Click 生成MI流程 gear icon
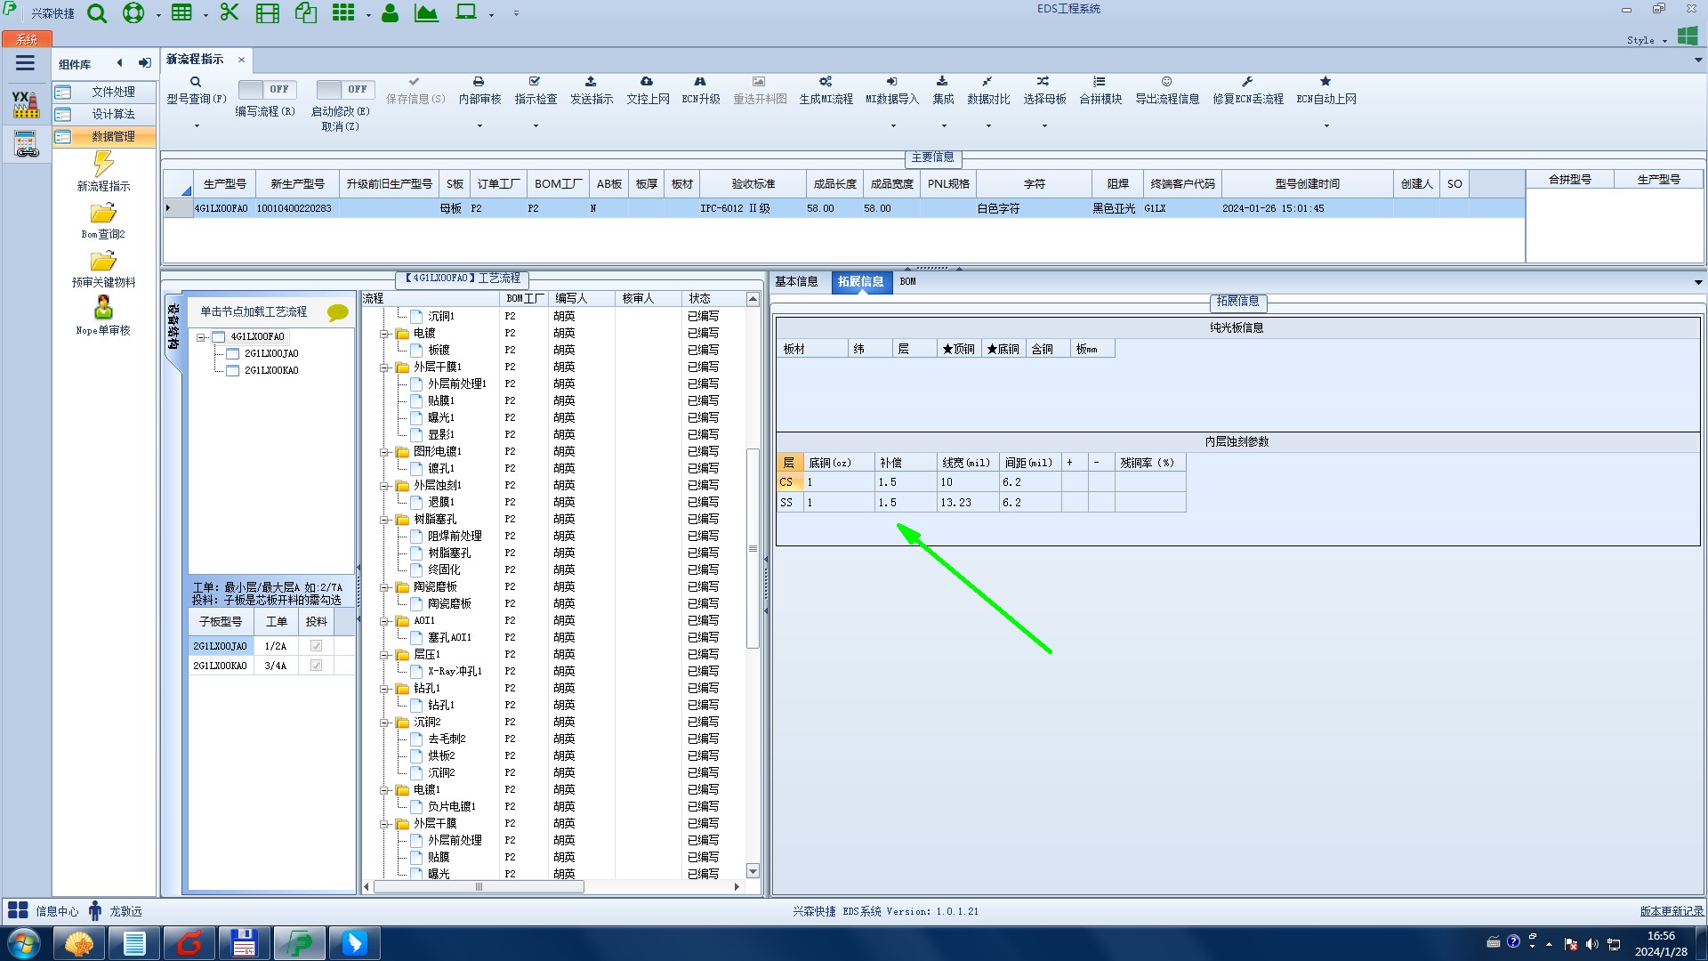 (826, 82)
